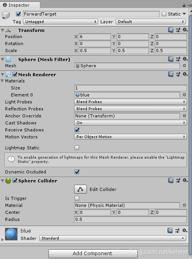This screenshot has height=259, width=192.
Task: Click the Mesh object picker circle
Action: tap(184, 66)
